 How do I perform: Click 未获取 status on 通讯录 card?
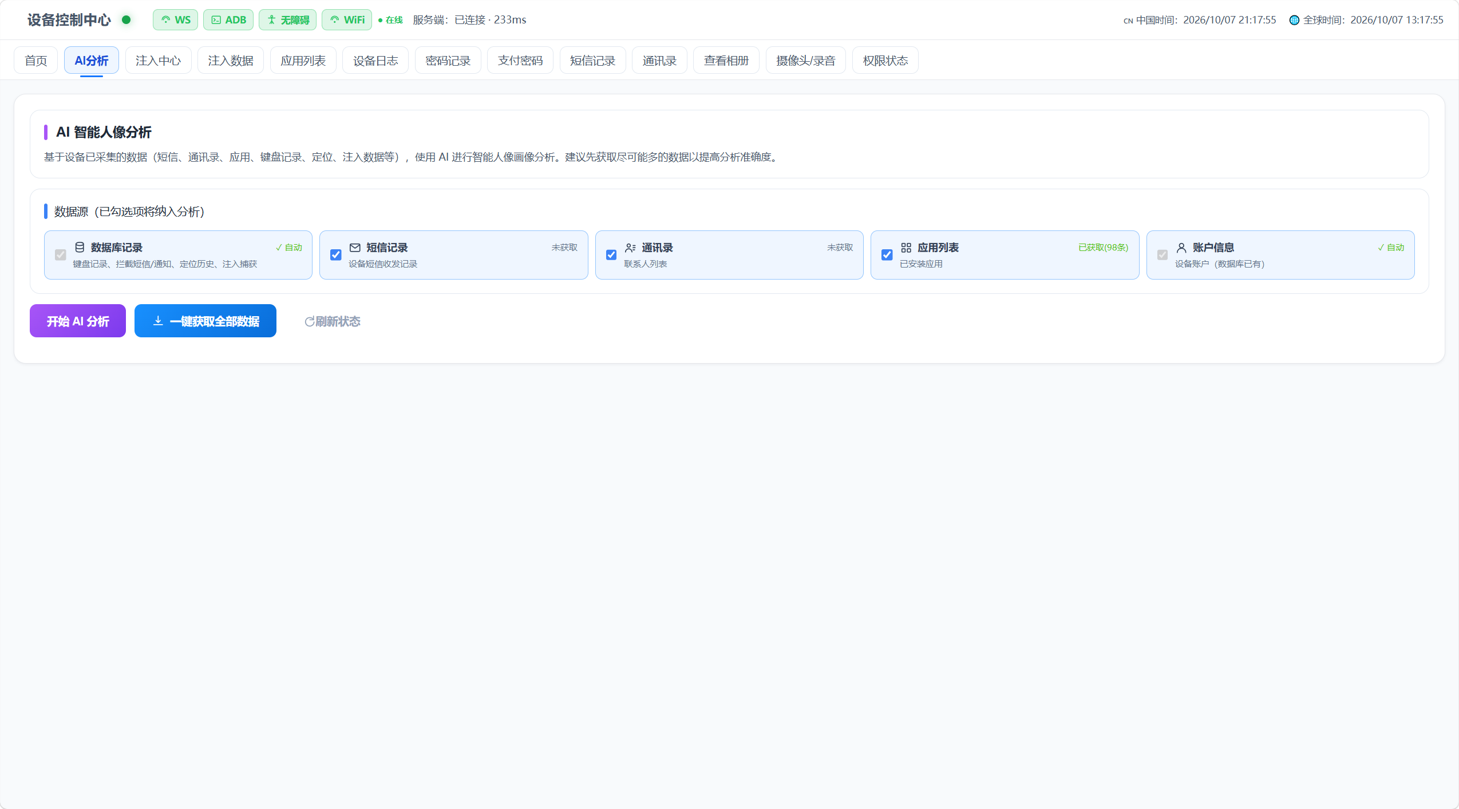coord(840,248)
